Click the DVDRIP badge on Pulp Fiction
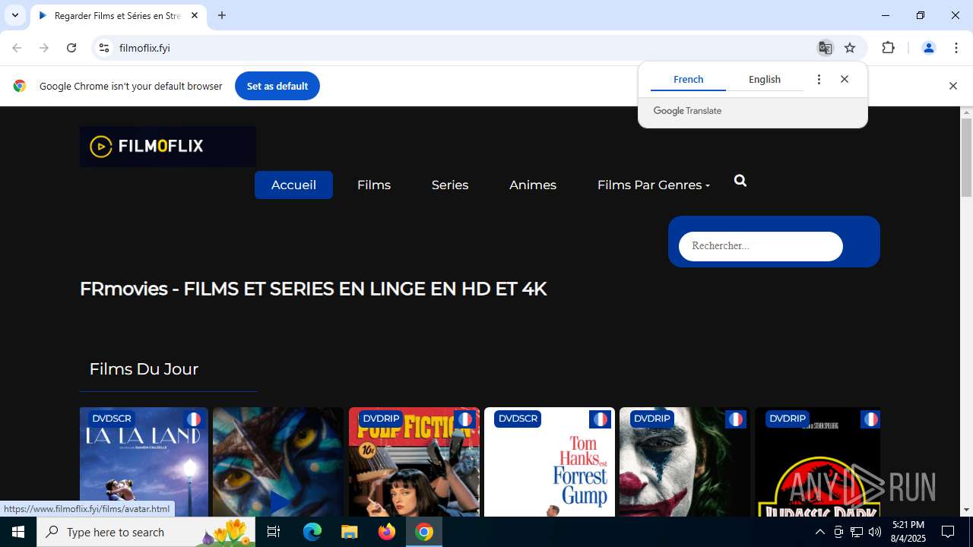Screen dimensions: 973x547 pyautogui.click(x=382, y=419)
